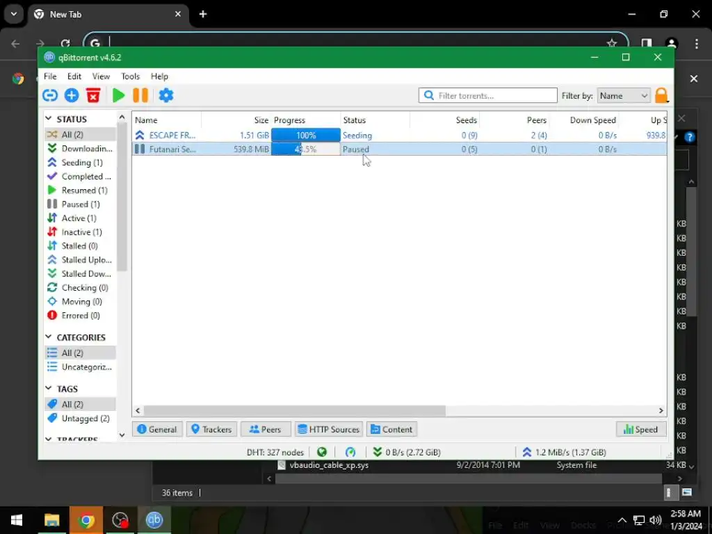Image resolution: width=712 pixels, height=534 pixels.
Task: Open the View menu
Action: pyautogui.click(x=101, y=76)
